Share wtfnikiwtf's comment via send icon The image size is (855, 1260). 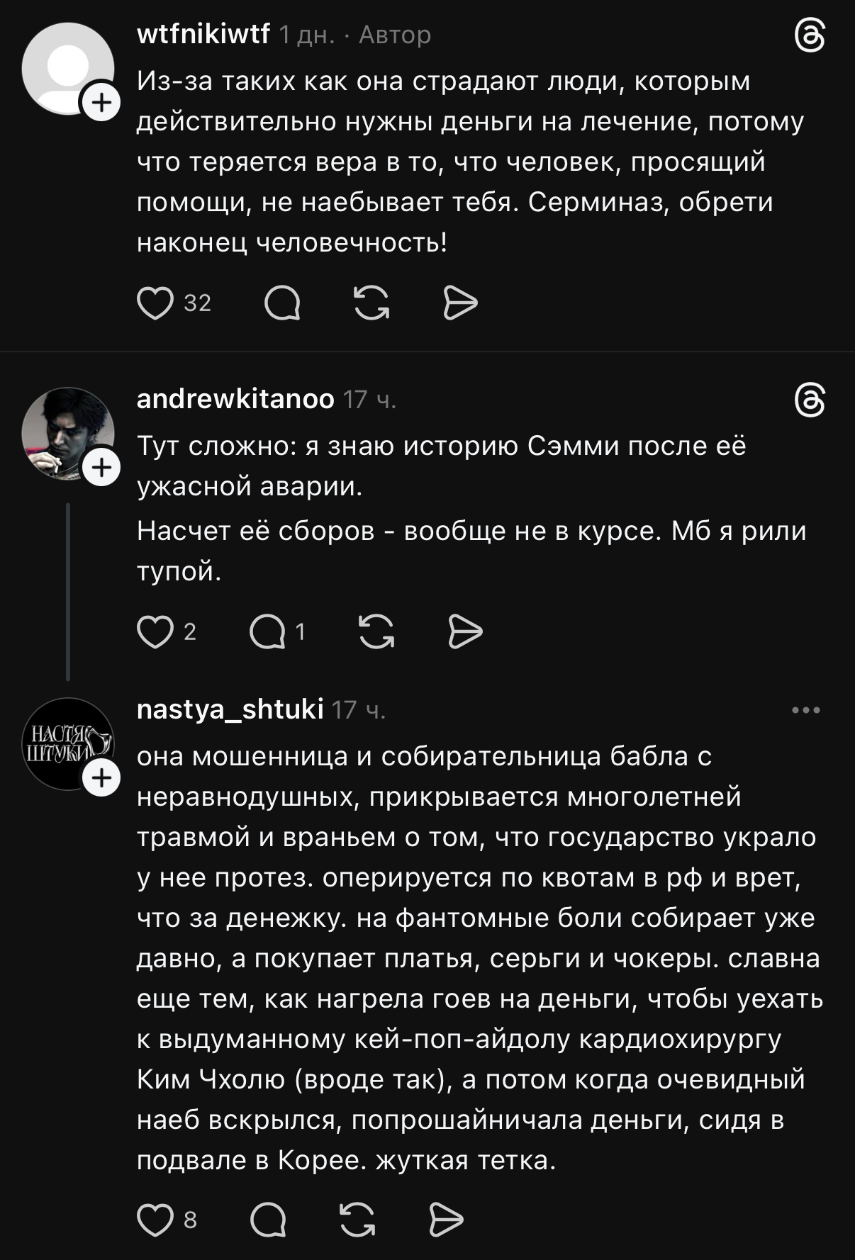click(460, 303)
